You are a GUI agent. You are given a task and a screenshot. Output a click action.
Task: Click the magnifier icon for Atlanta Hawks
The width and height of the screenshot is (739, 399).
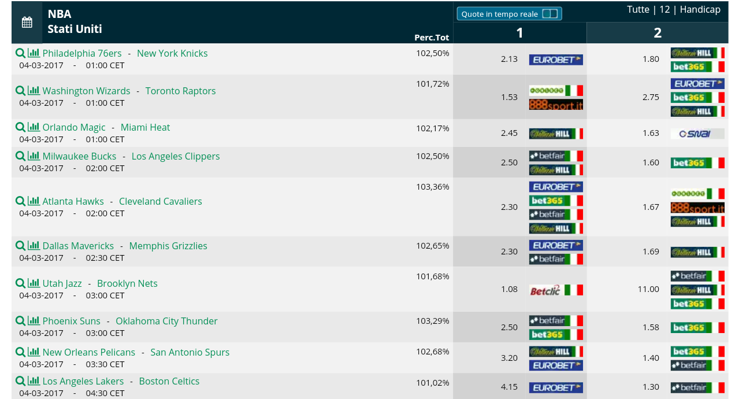[x=20, y=201]
